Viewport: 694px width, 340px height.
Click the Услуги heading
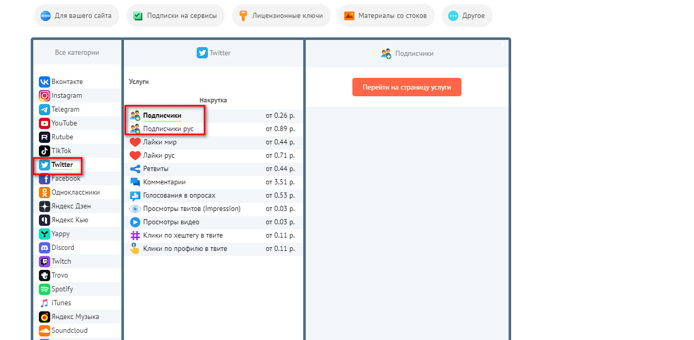pyautogui.click(x=139, y=82)
